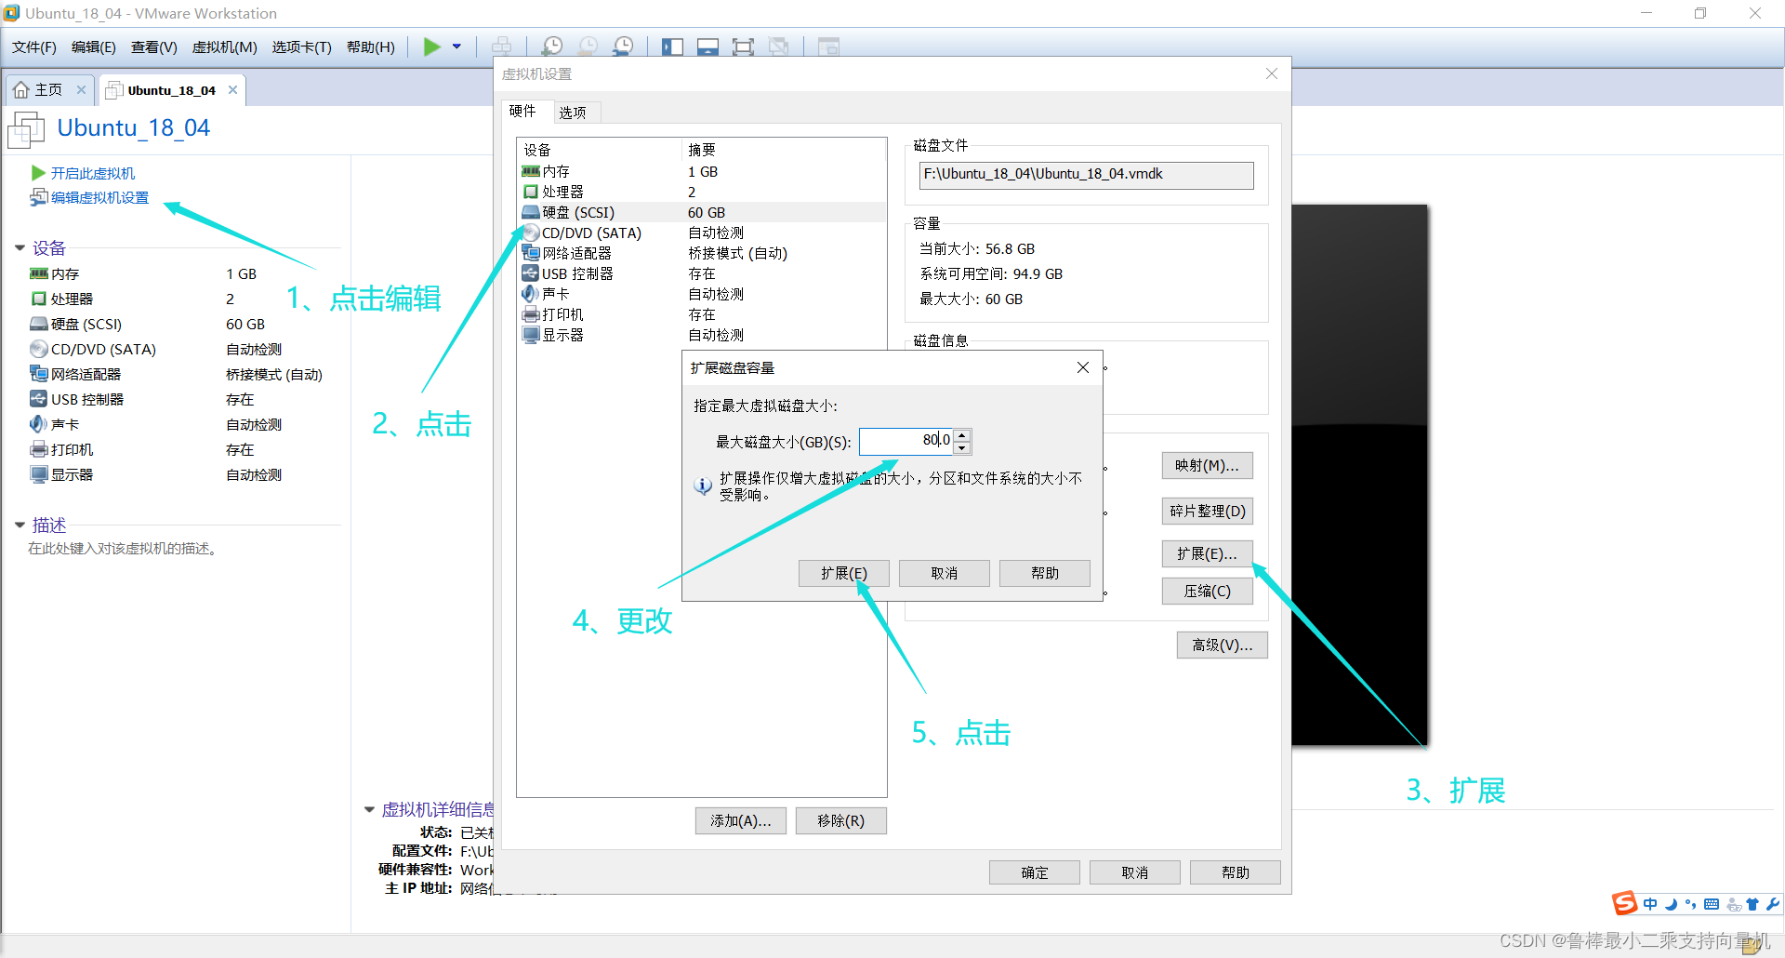
Task: Select 处理器 row in settings hardware list
Action: coord(702,192)
